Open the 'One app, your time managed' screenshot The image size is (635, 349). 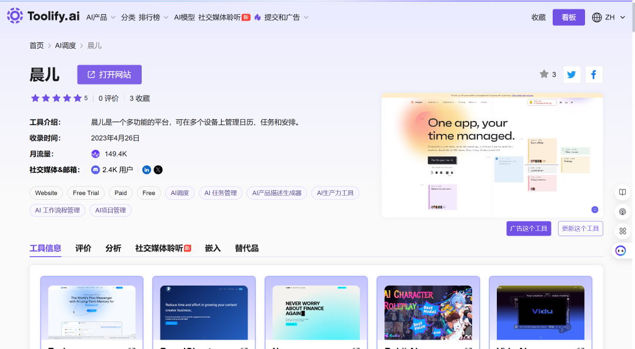pos(492,156)
